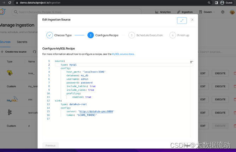The width and height of the screenshot is (236, 152).
Task: Switch to the Secrets tab
Action: 22,42
